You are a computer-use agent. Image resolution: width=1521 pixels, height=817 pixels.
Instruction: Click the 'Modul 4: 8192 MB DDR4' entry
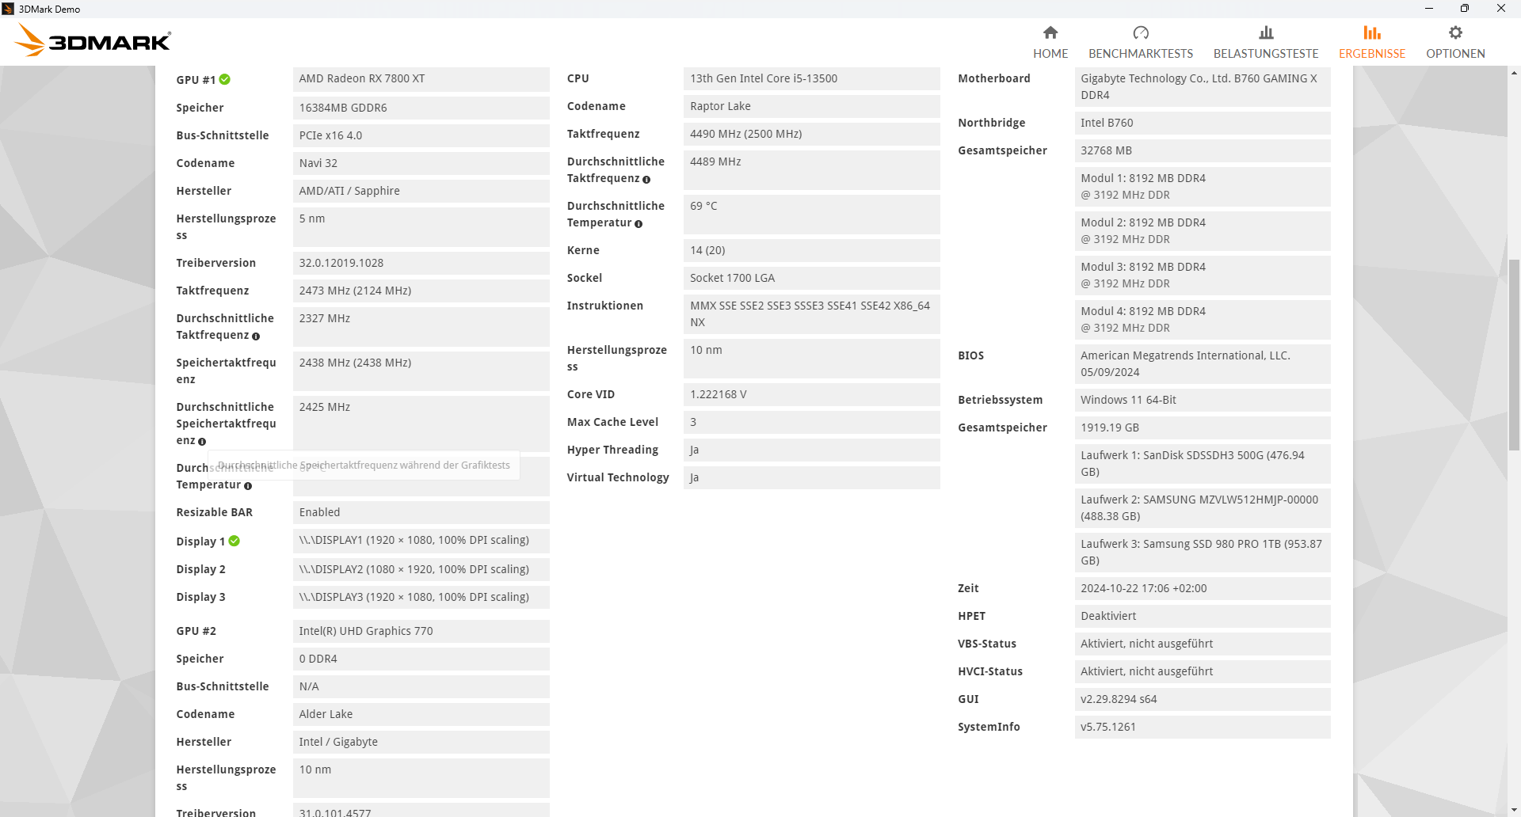point(1203,319)
